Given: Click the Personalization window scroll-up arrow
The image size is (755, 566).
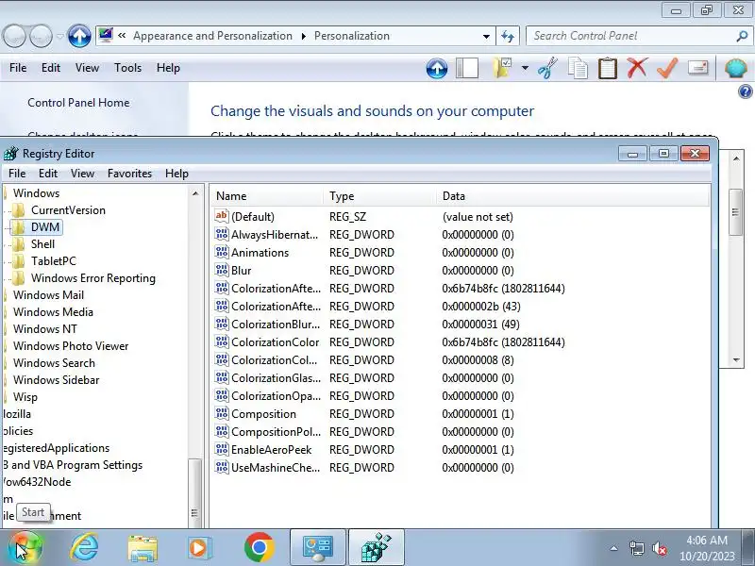Looking at the screenshot, I should 736,158.
